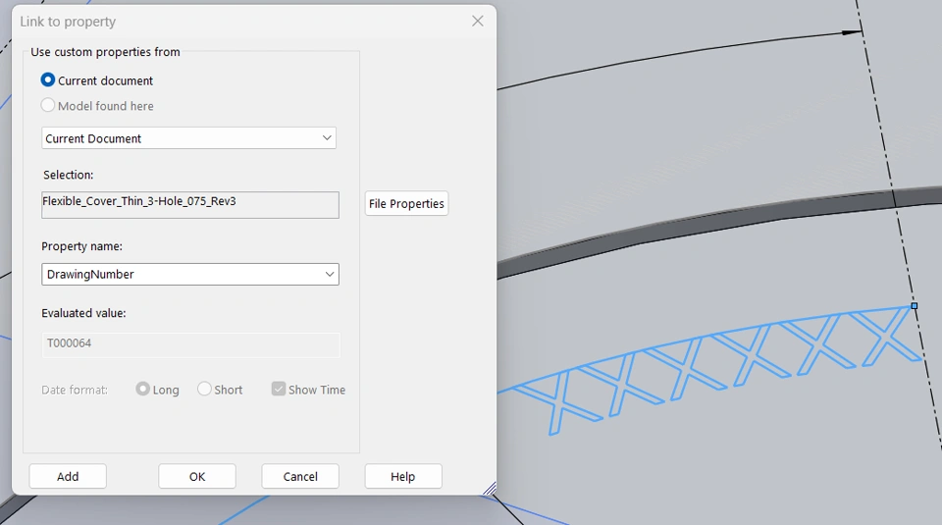Cancel the Link to property dialog
This screenshot has width=942, height=525.
pos(300,476)
